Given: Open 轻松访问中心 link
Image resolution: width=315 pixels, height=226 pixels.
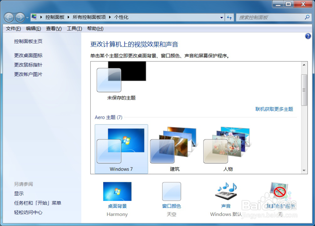Looking at the screenshot, I should tap(28, 212).
